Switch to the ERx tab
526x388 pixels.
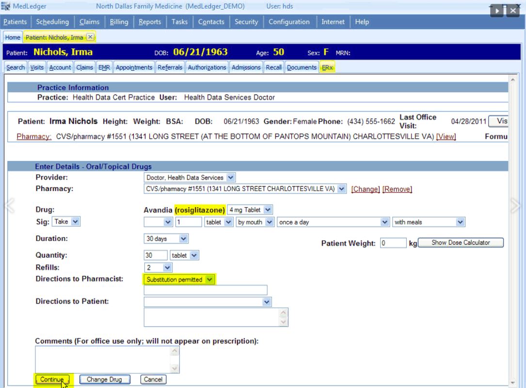[327, 67]
